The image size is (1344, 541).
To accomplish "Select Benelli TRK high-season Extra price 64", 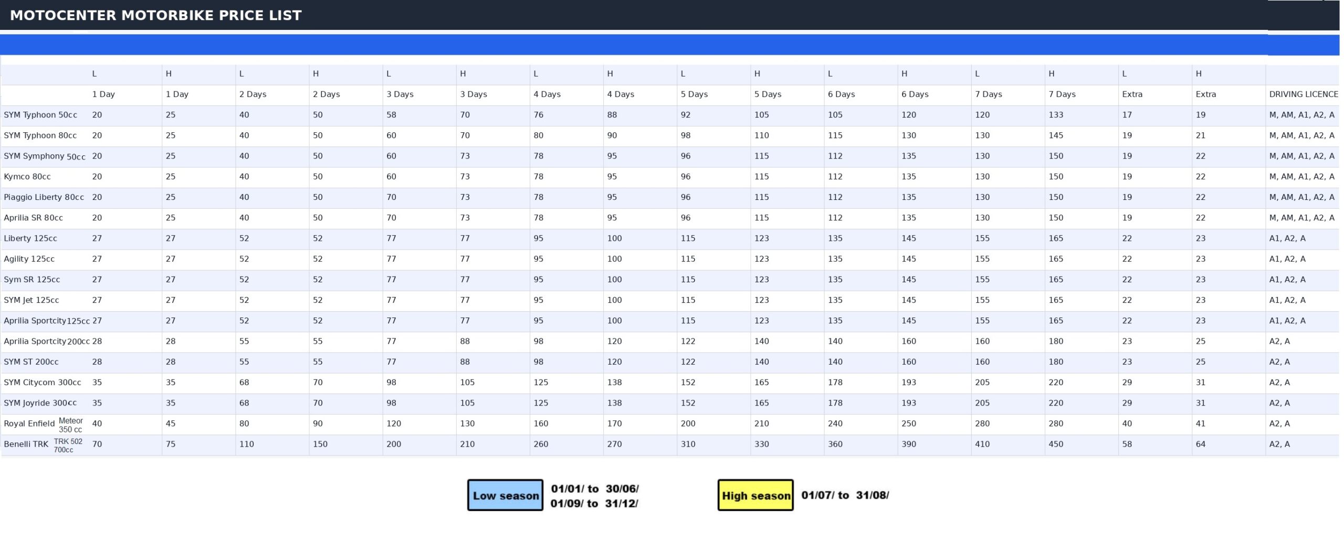I will point(1201,444).
